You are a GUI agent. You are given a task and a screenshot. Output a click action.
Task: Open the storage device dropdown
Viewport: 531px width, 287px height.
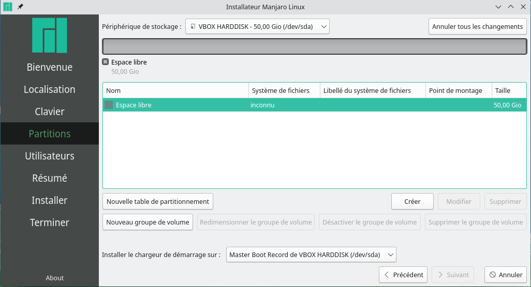coord(257,26)
